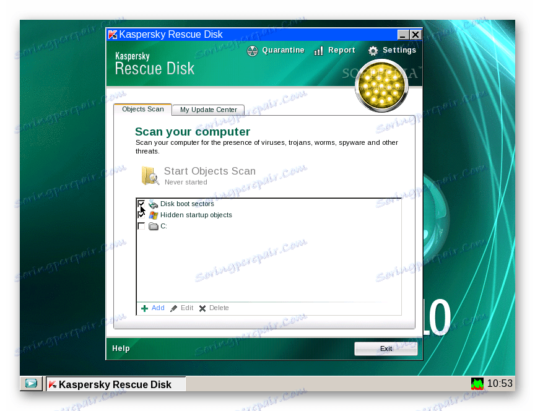Click the Start Objects Scan link
The image size is (535, 411).
(x=210, y=171)
